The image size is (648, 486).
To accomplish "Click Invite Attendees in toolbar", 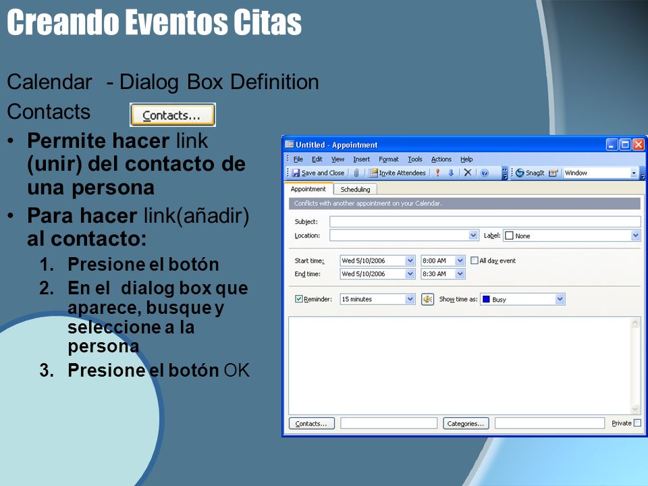I will click(397, 173).
